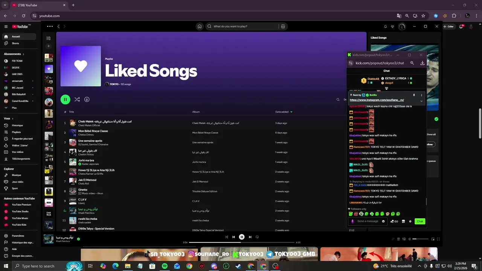
Task: Open connect to device icon
Action: (404, 239)
